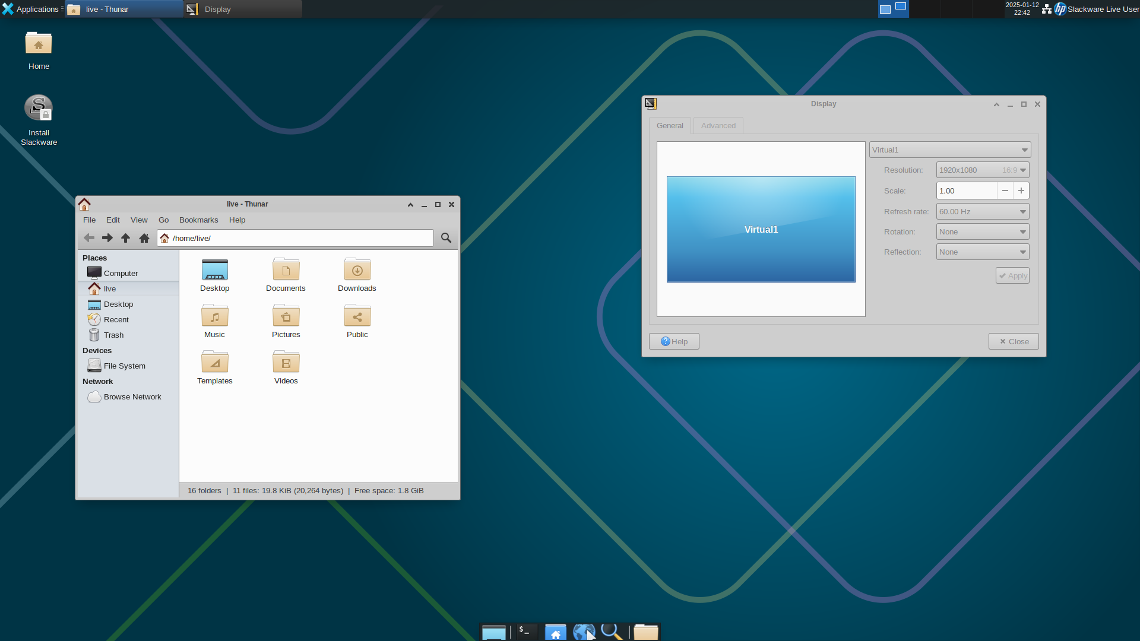The width and height of the screenshot is (1140, 641).
Task: Increase scale with the plus button
Action: point(1021,191)
